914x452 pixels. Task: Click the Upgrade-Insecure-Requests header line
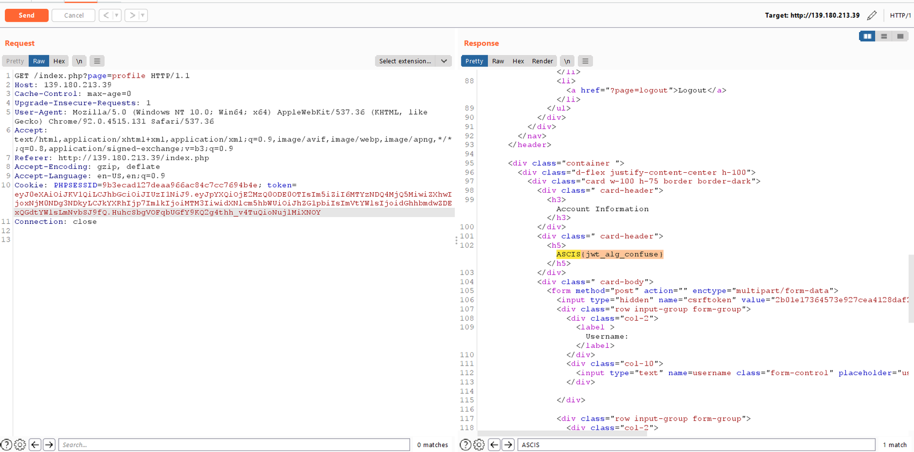click(83, 103)
